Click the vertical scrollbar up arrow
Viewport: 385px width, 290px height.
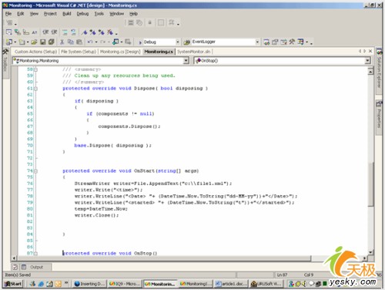coord(370,71)
